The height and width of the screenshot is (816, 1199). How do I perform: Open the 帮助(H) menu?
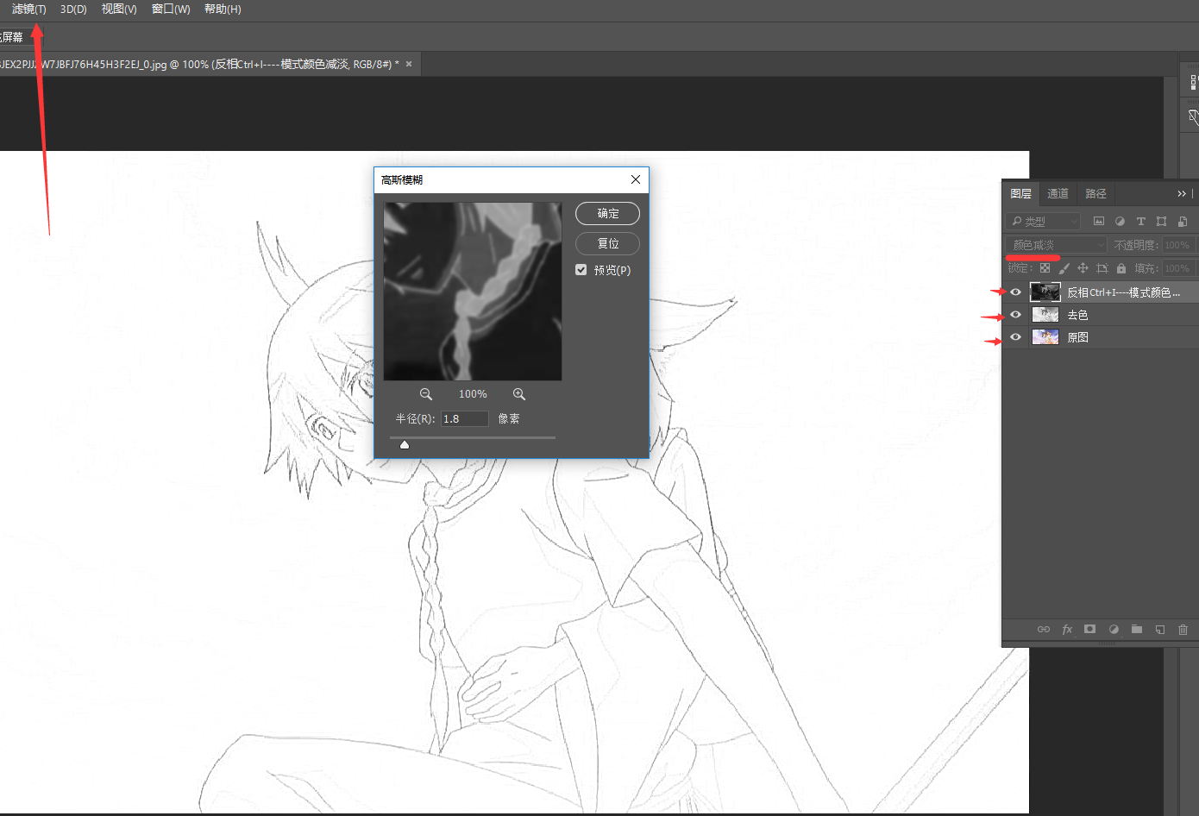pyautogui.click(x=223, y=9)
